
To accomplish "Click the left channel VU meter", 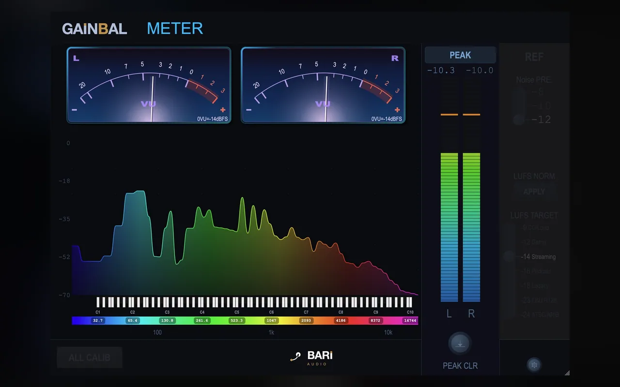I will click(x=149, y=85).
